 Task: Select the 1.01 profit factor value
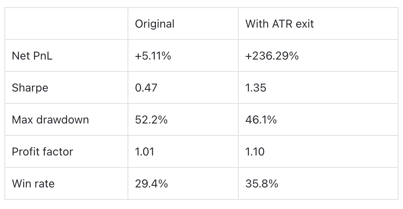144,152
